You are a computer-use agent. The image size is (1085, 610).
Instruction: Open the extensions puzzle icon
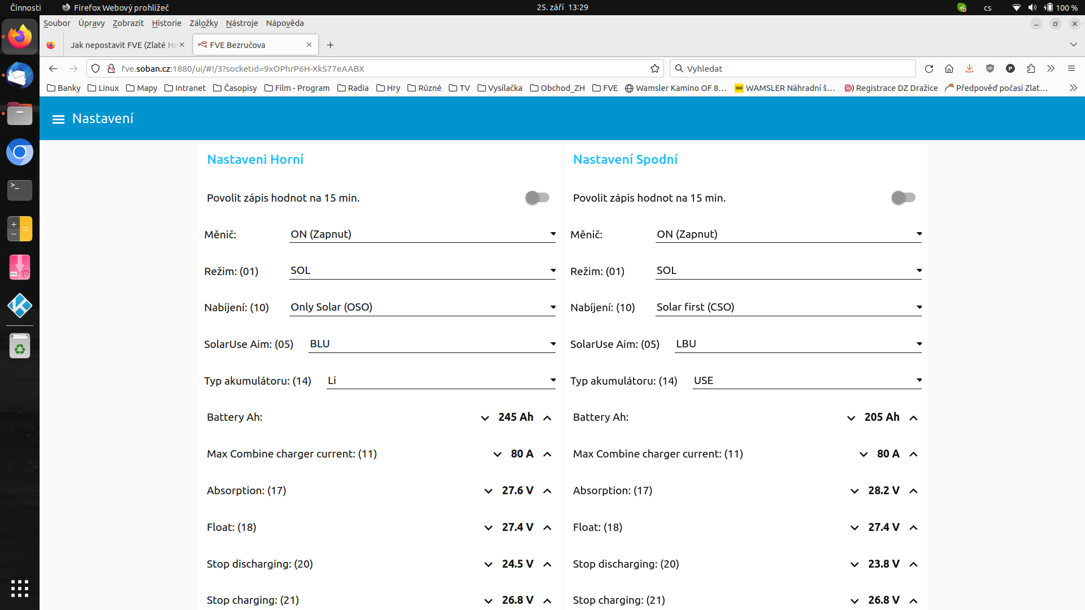[1031, 69]
